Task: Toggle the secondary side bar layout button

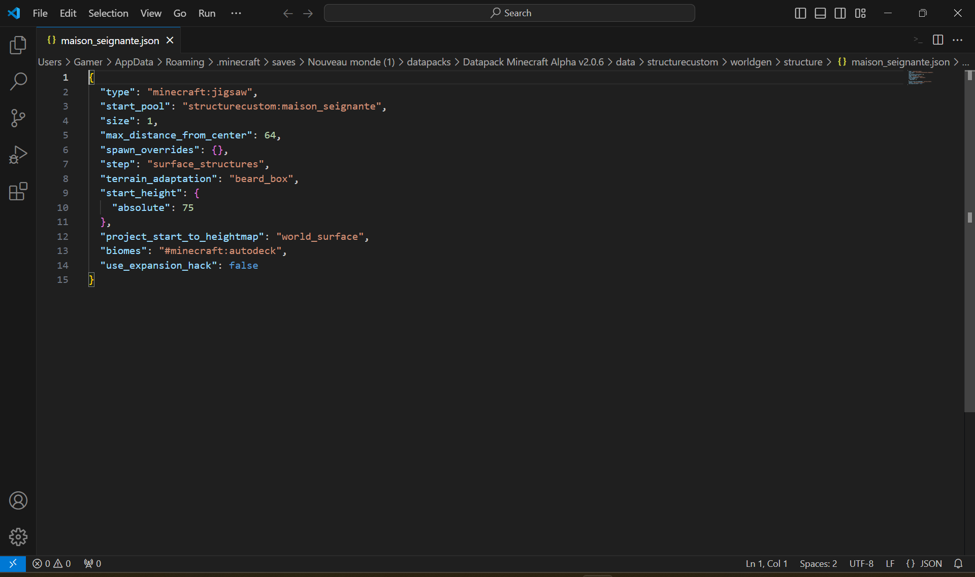Action: pos(840,13)
